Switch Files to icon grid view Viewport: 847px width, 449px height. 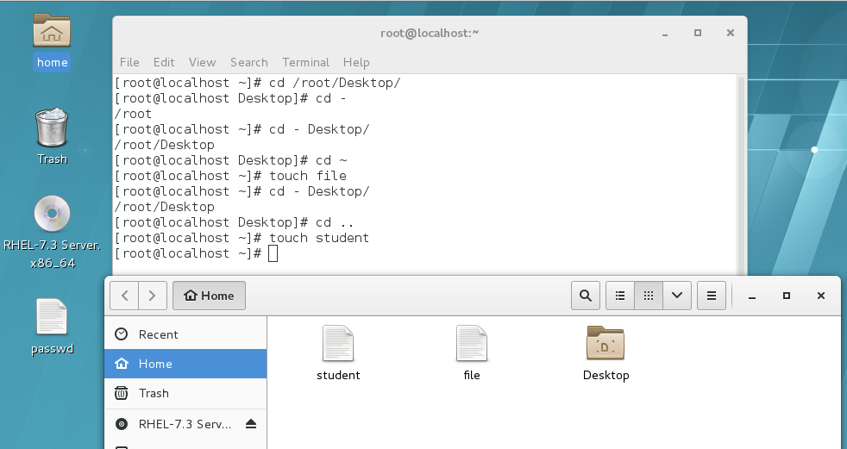pyautogui.click(x=649, y=296)
